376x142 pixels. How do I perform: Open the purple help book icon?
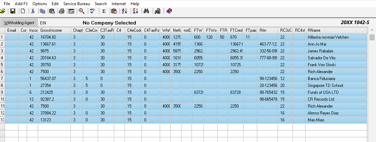click(x=169, y=11)
